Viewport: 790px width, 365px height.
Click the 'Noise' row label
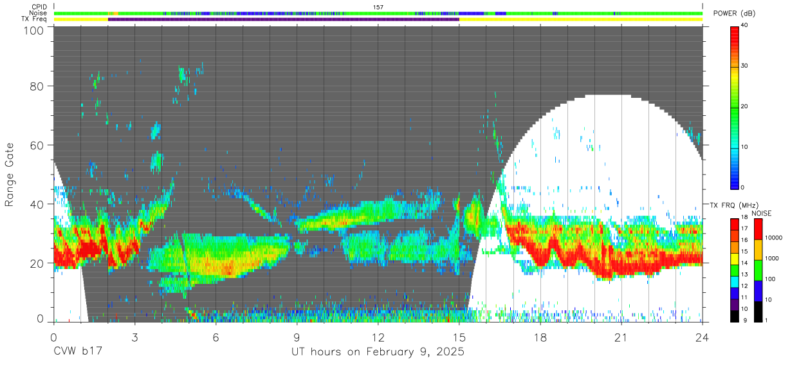[x=39, y=13]
